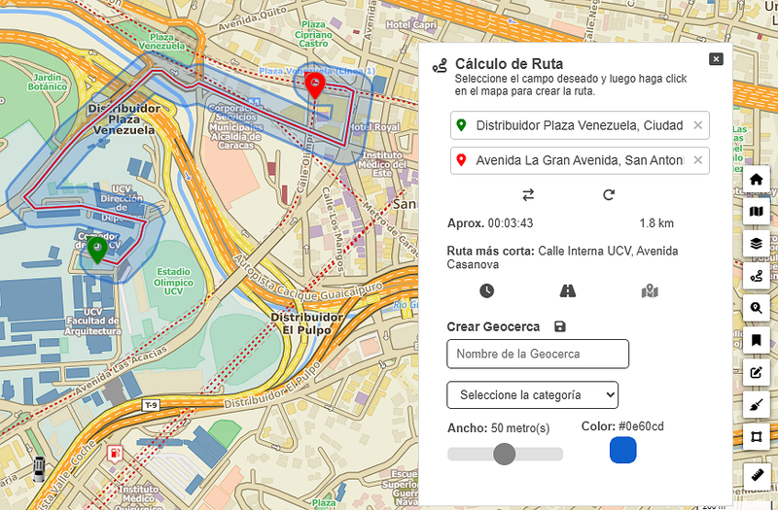Open the blue #0e60cd color swatch
Viewport: 778px width, 510px height.
(x=622, y=450)
